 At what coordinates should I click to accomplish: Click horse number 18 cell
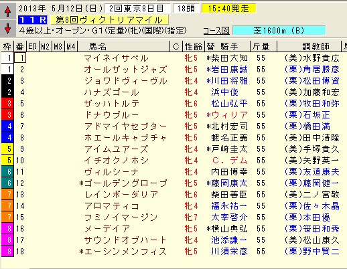click(x=20, y=252)
